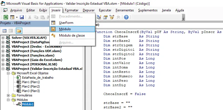The height and width of the screenshot is (110, 223).
Task: Click the Paste clipboard toolbar icon
Action: (x=43, y=17)
